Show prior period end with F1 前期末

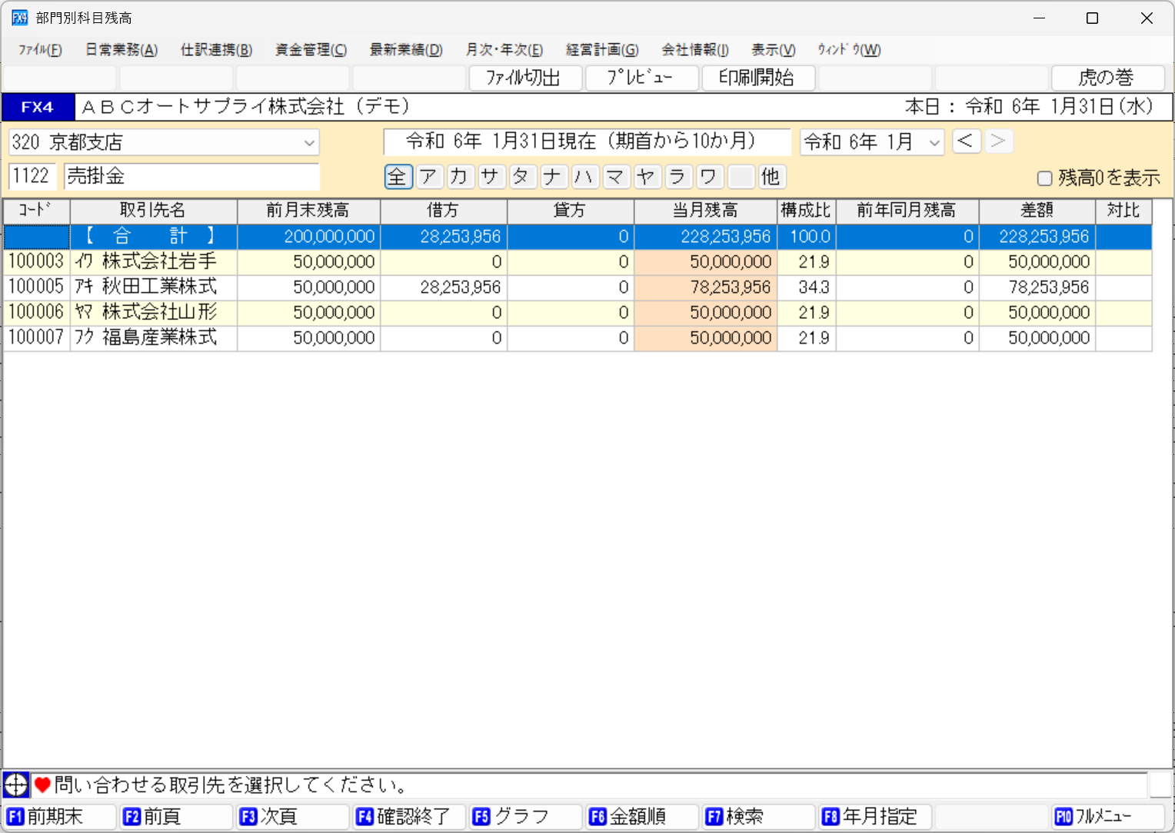point(59,816)
